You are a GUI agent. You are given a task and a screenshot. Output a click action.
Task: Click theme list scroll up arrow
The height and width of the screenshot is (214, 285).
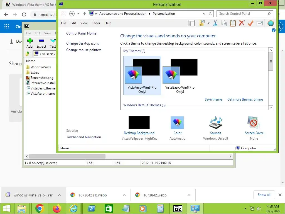[x=271, y=50]
